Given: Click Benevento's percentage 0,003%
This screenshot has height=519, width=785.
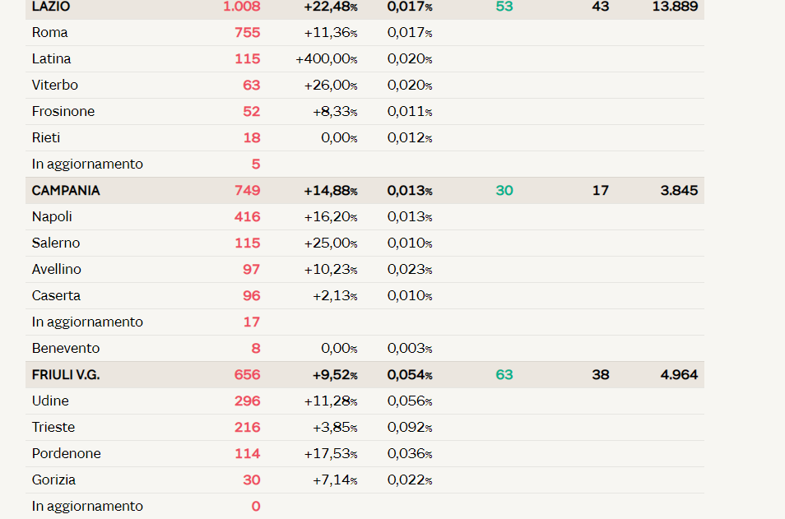Looking at the screenshot, I should [410, 349].
